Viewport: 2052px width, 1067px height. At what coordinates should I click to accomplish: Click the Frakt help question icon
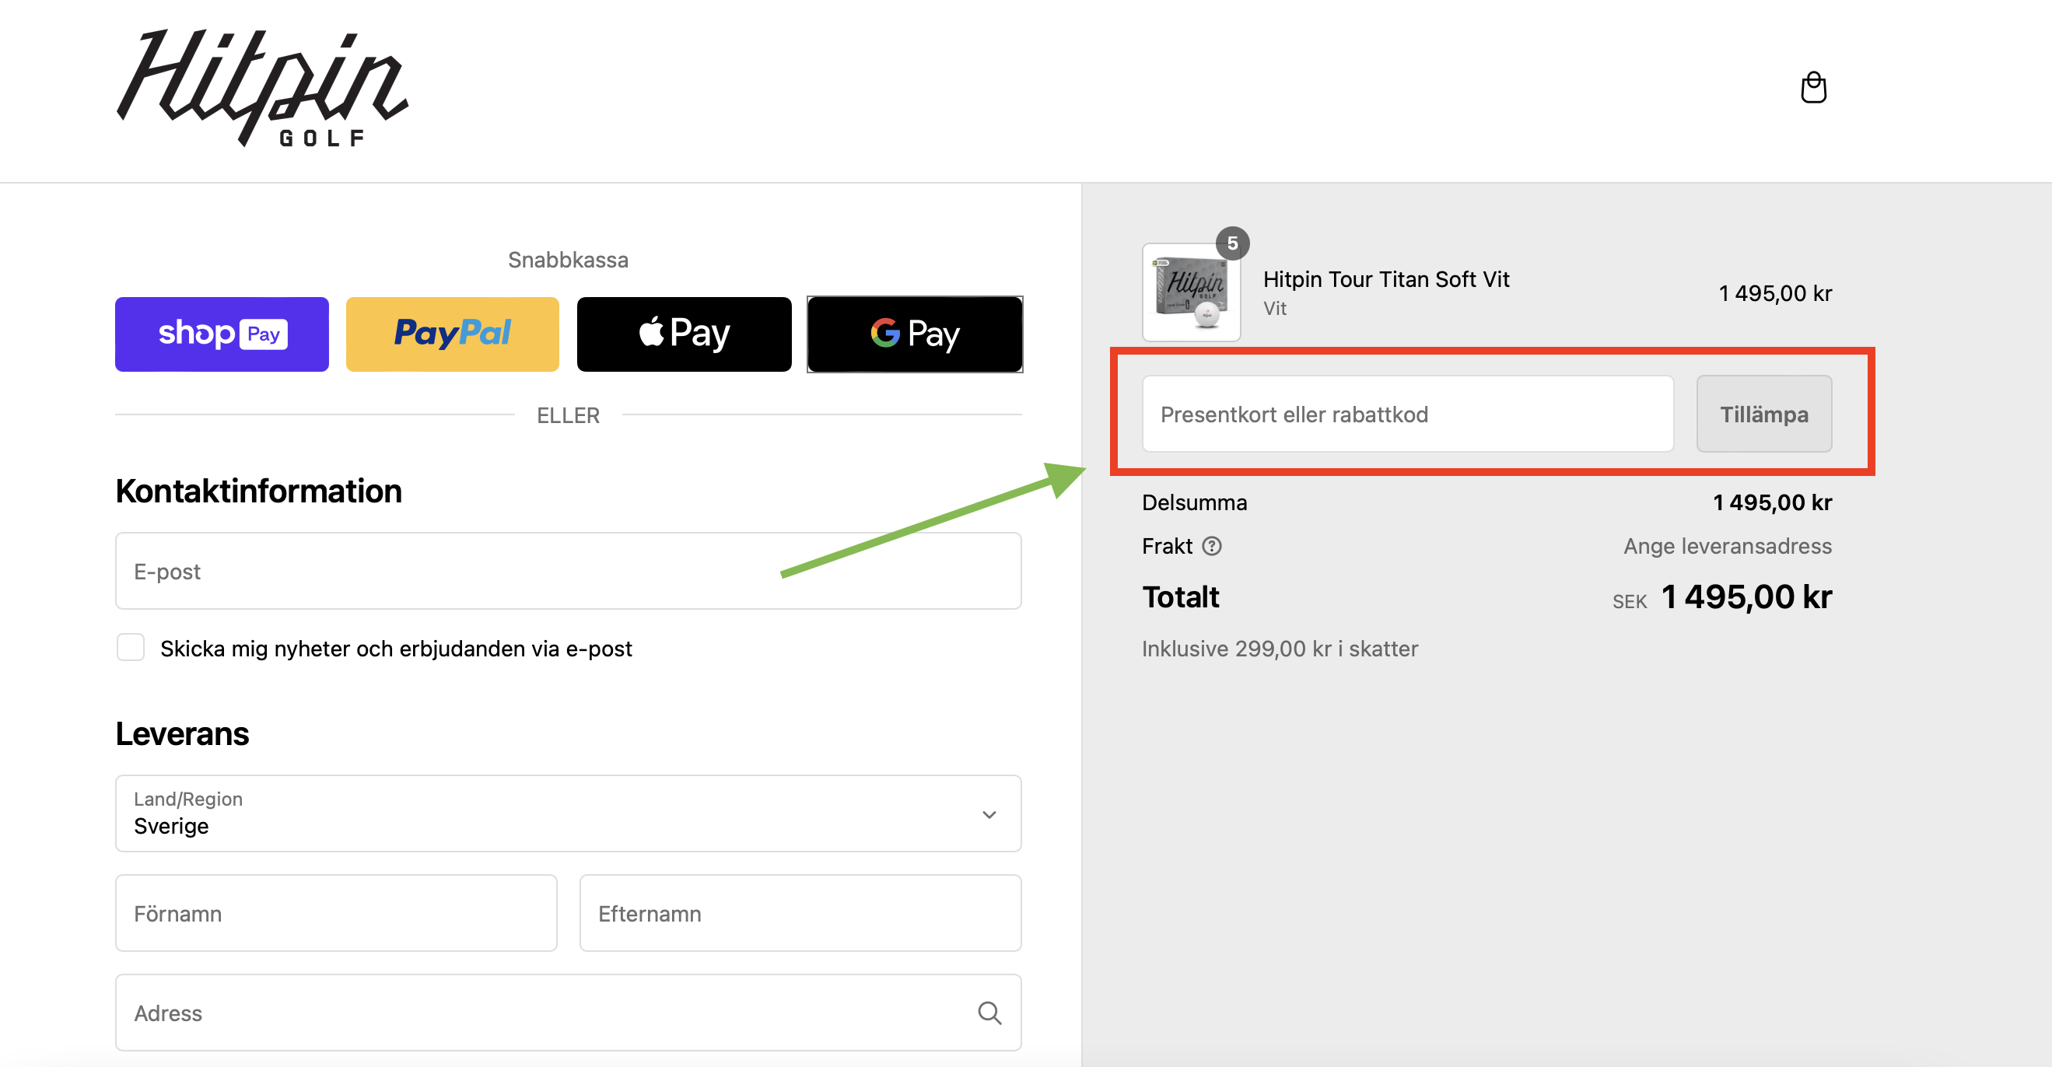click(x=1212, y=546)
